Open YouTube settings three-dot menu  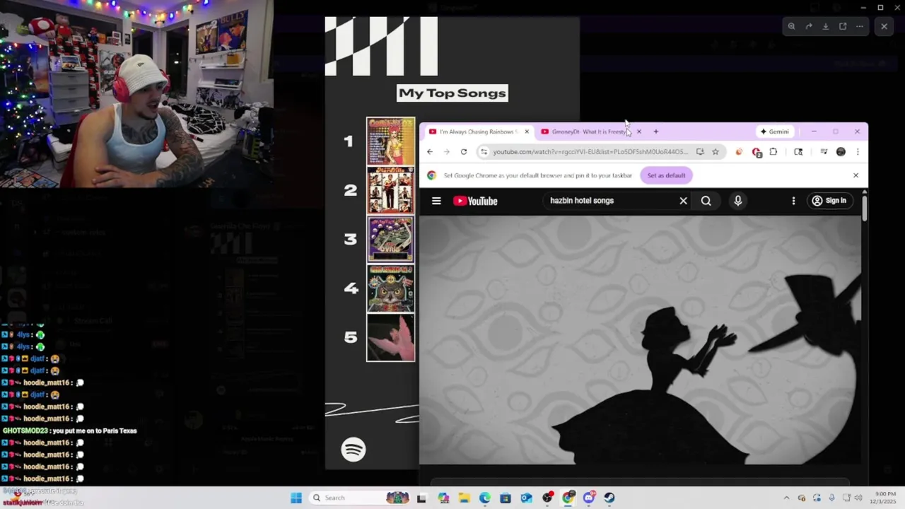(793, 201)
